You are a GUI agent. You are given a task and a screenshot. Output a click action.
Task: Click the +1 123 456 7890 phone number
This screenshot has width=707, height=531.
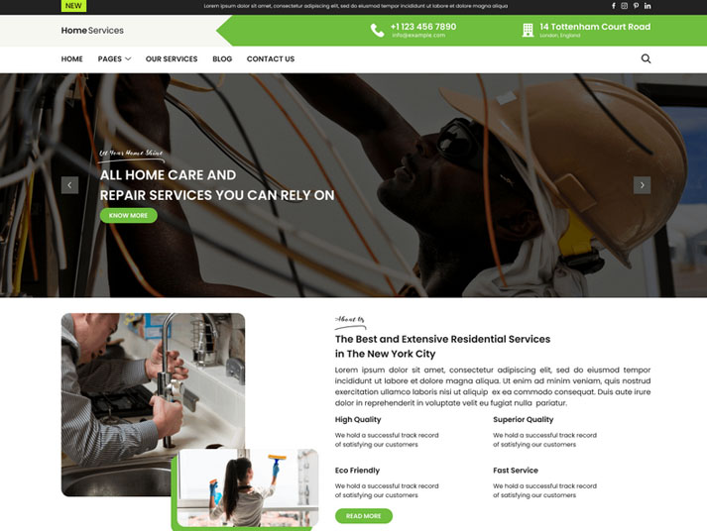click(423, 27)
